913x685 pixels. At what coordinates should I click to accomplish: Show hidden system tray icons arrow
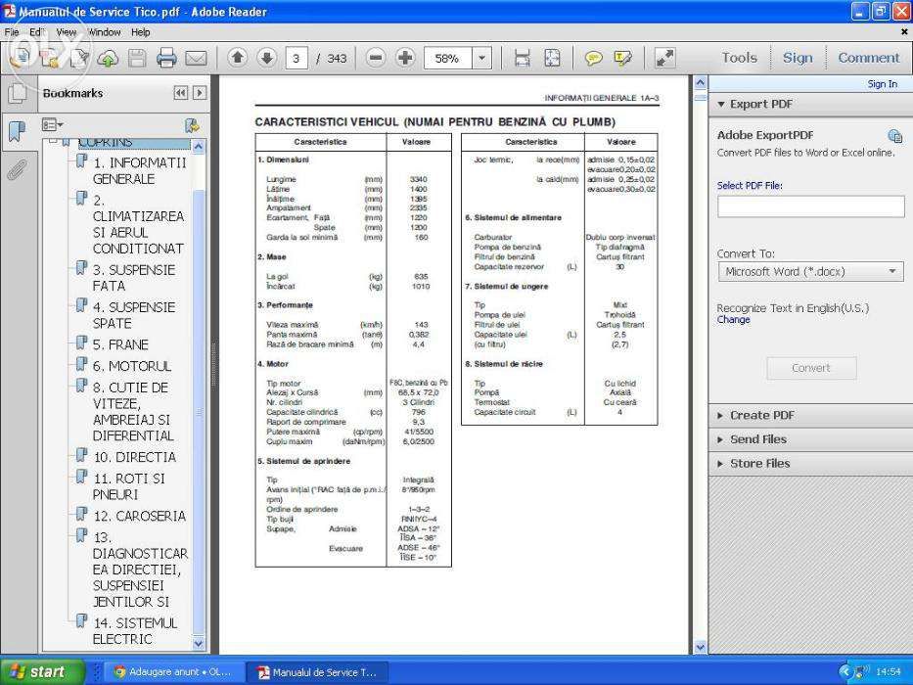(x=845, y=671)
